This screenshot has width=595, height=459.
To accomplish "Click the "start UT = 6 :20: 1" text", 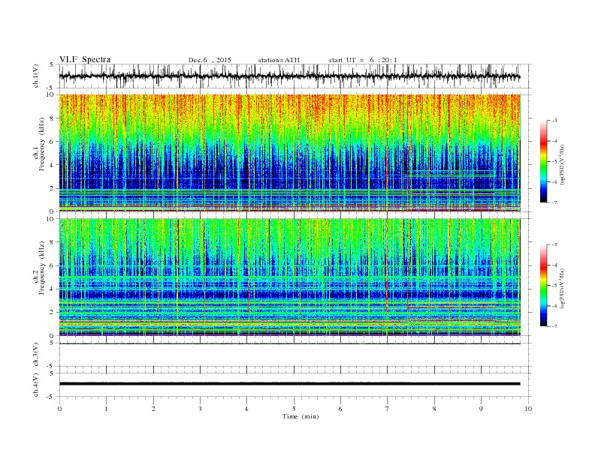I will 363,60.
